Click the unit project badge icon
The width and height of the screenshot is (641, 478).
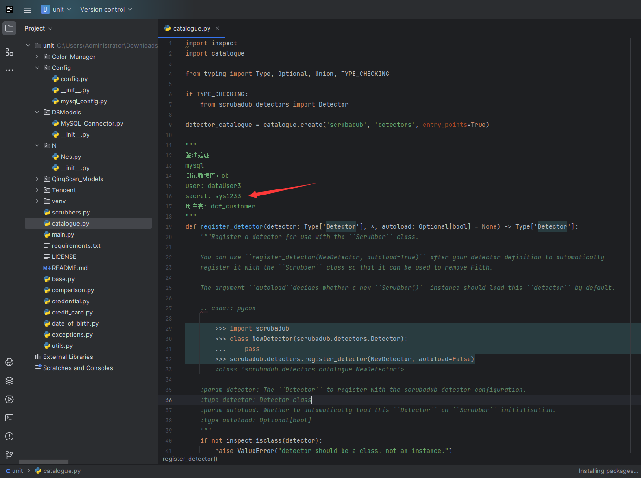(x=45, y=9)
